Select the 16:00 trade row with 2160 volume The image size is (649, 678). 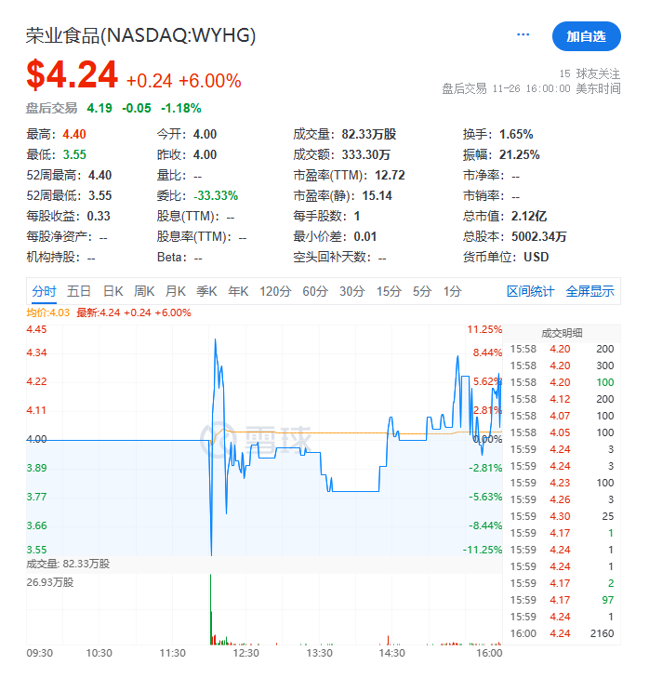563,633
